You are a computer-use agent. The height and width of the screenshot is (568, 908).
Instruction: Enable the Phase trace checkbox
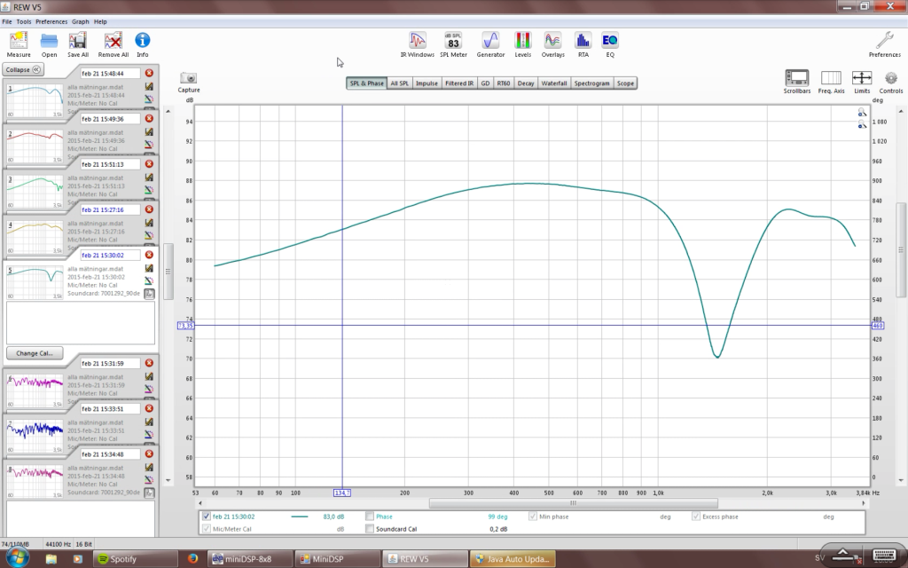point(370,517)
